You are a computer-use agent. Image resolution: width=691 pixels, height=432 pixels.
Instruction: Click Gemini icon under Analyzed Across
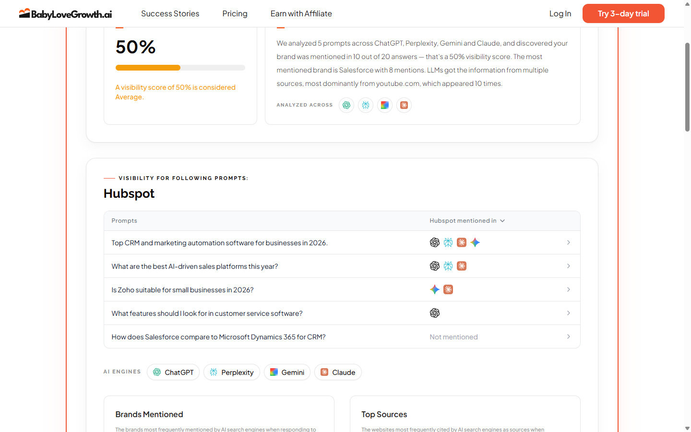pos(385,105)
